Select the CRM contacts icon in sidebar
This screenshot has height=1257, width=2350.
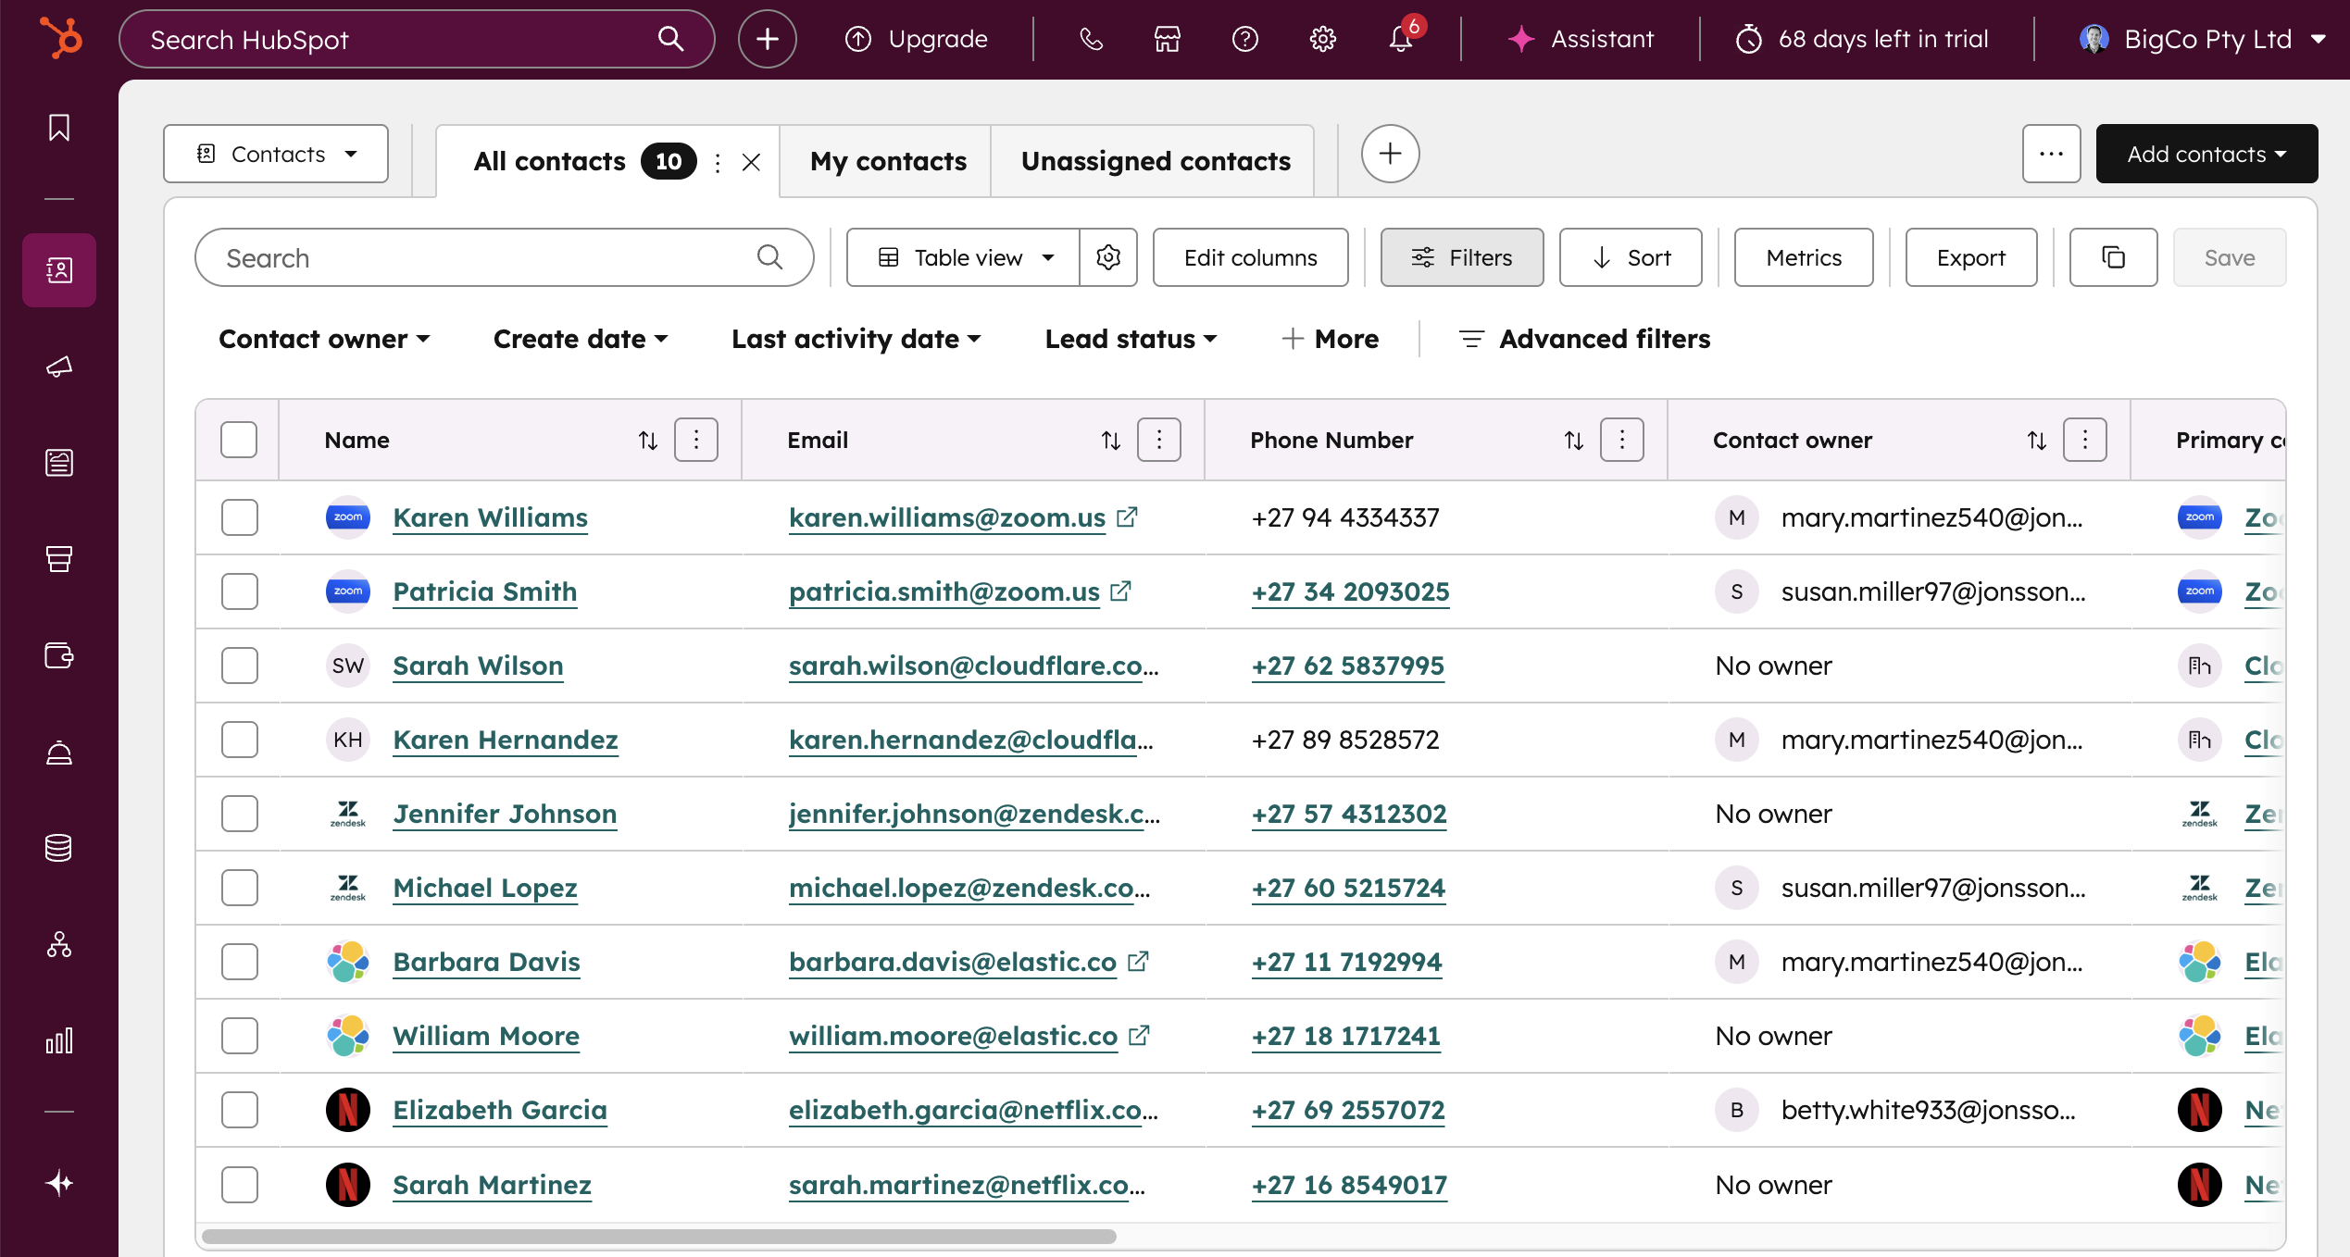tap(58, 269)
